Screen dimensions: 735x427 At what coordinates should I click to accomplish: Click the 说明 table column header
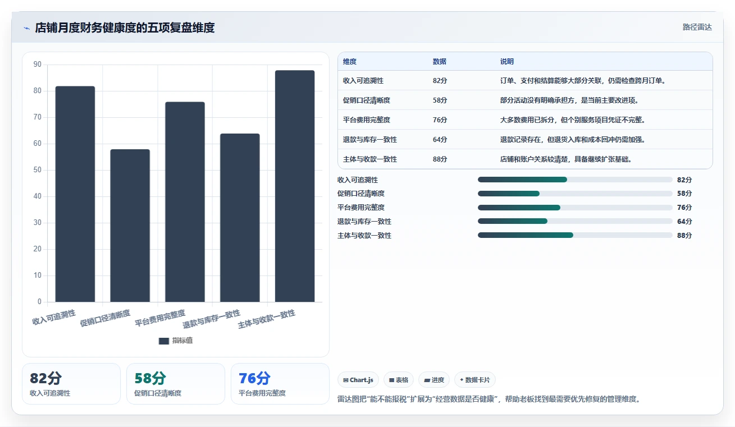click(507, 62)
